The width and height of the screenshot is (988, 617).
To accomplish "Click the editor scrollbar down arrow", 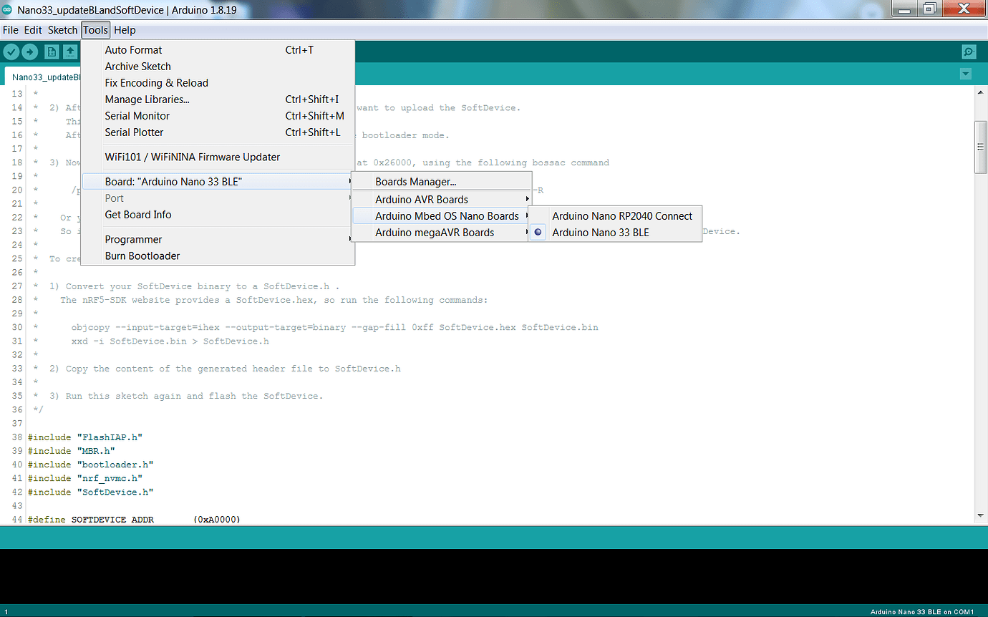I will click(x=981, y=515).
